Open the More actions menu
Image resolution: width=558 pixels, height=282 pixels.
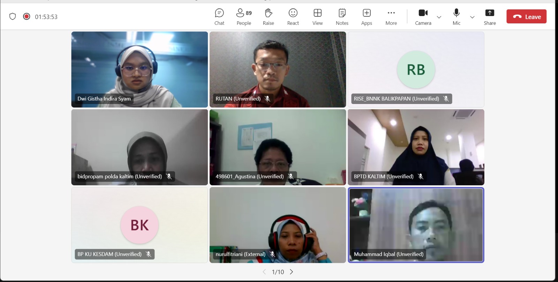tap(391, 17)
